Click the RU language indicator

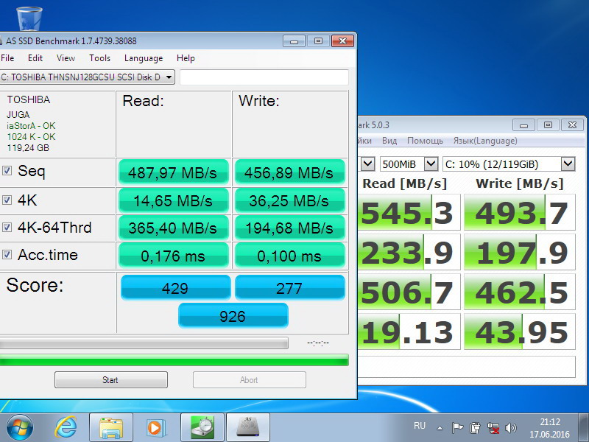point(419,426)
